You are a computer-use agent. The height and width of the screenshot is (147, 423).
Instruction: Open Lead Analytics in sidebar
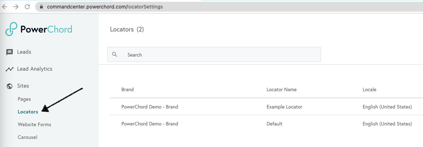[35, 69]
